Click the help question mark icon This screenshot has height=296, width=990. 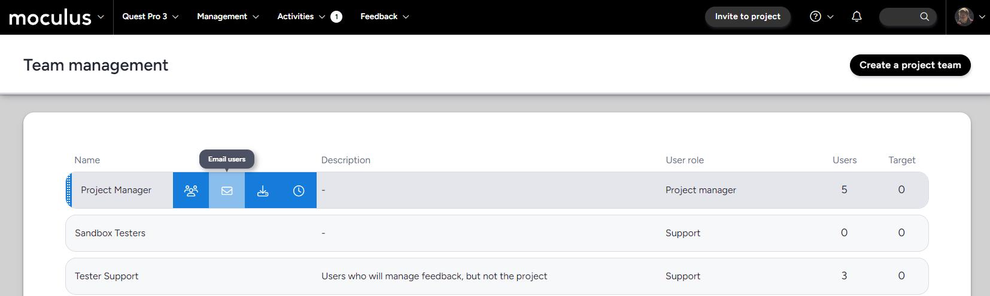[815, 17]
